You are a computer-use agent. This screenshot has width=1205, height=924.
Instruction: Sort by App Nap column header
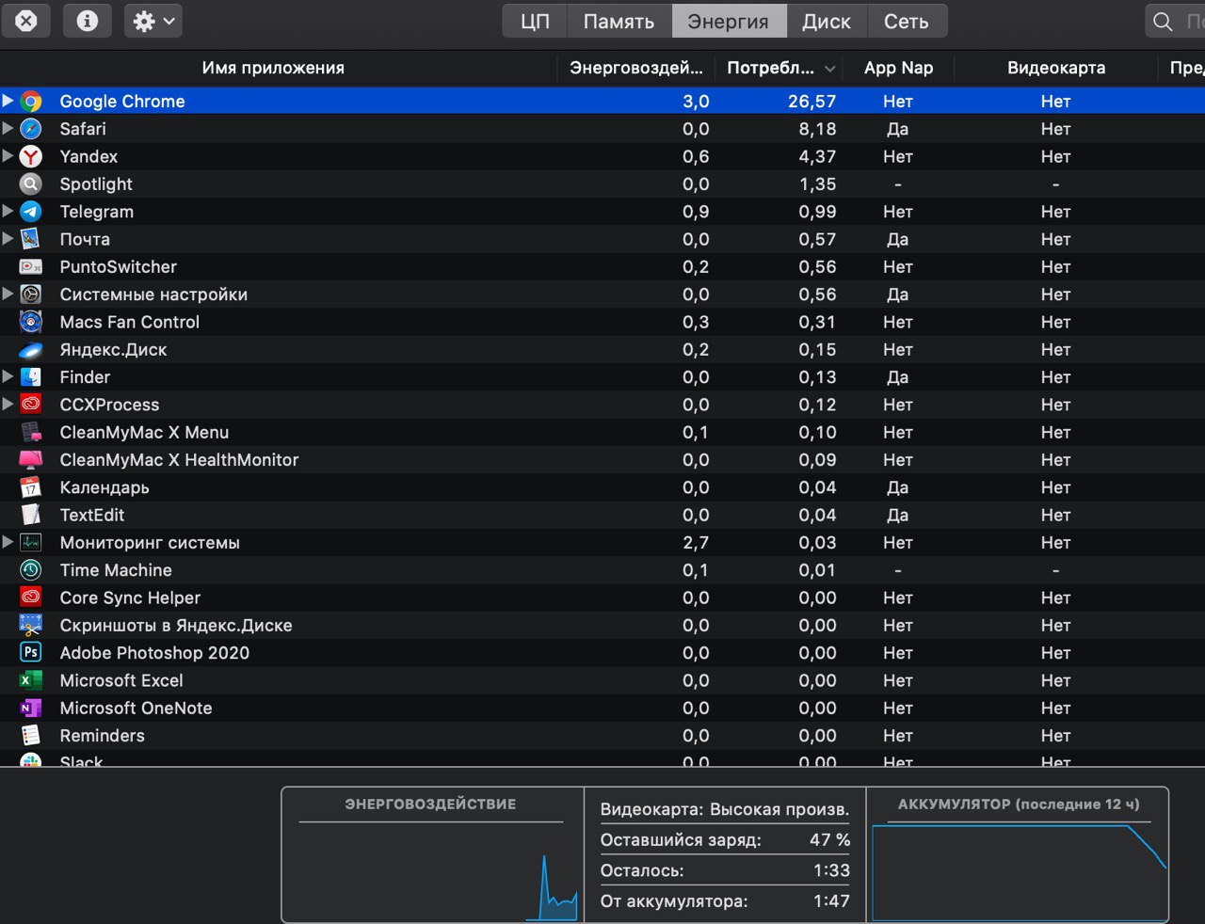(899, 68)
